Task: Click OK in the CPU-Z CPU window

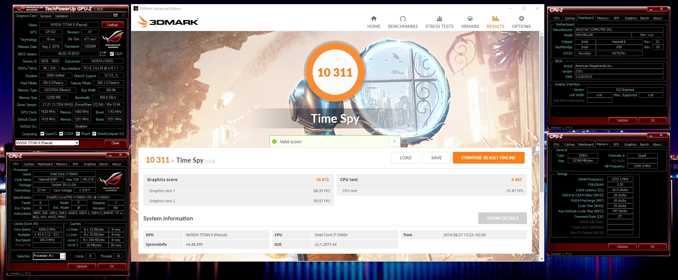Action: 112,266
